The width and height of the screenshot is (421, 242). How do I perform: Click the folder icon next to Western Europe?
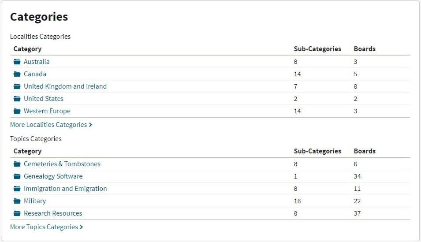[x=17, y=111]
